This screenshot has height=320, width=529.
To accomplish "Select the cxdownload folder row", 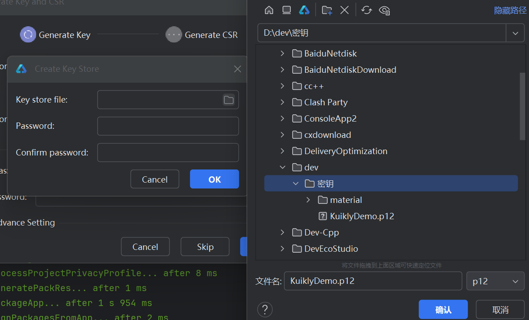I will point(391,135).
